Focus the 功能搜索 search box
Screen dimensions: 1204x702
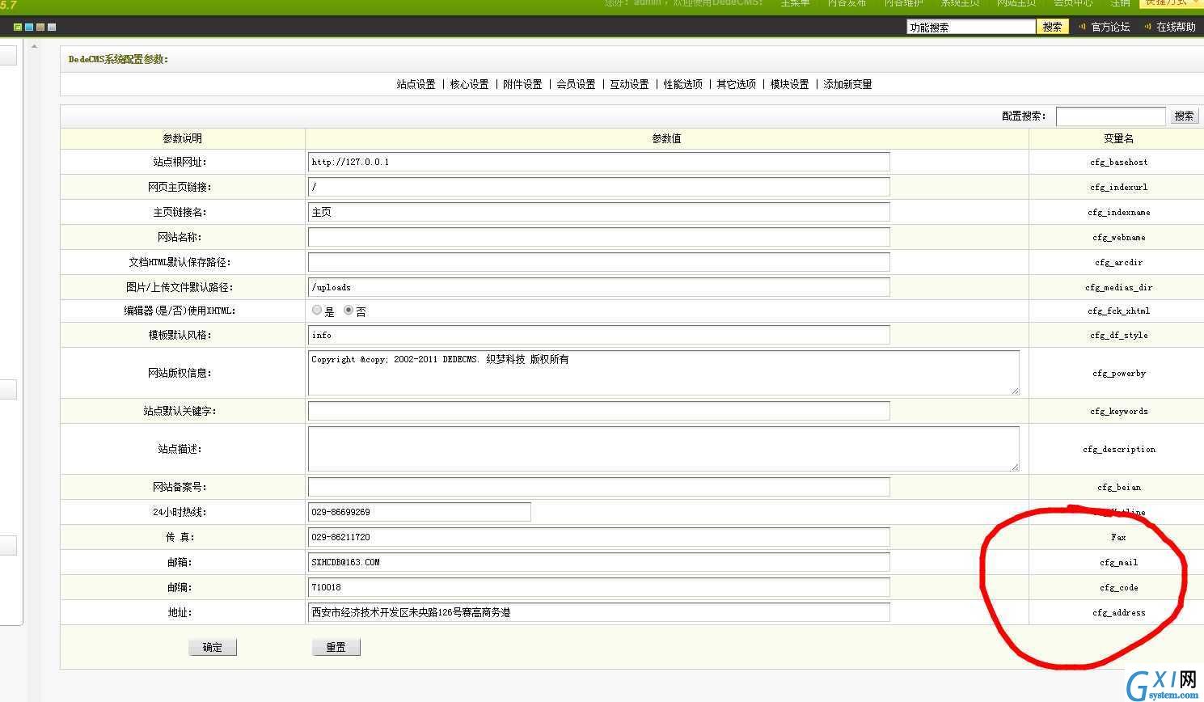(971, 27)
